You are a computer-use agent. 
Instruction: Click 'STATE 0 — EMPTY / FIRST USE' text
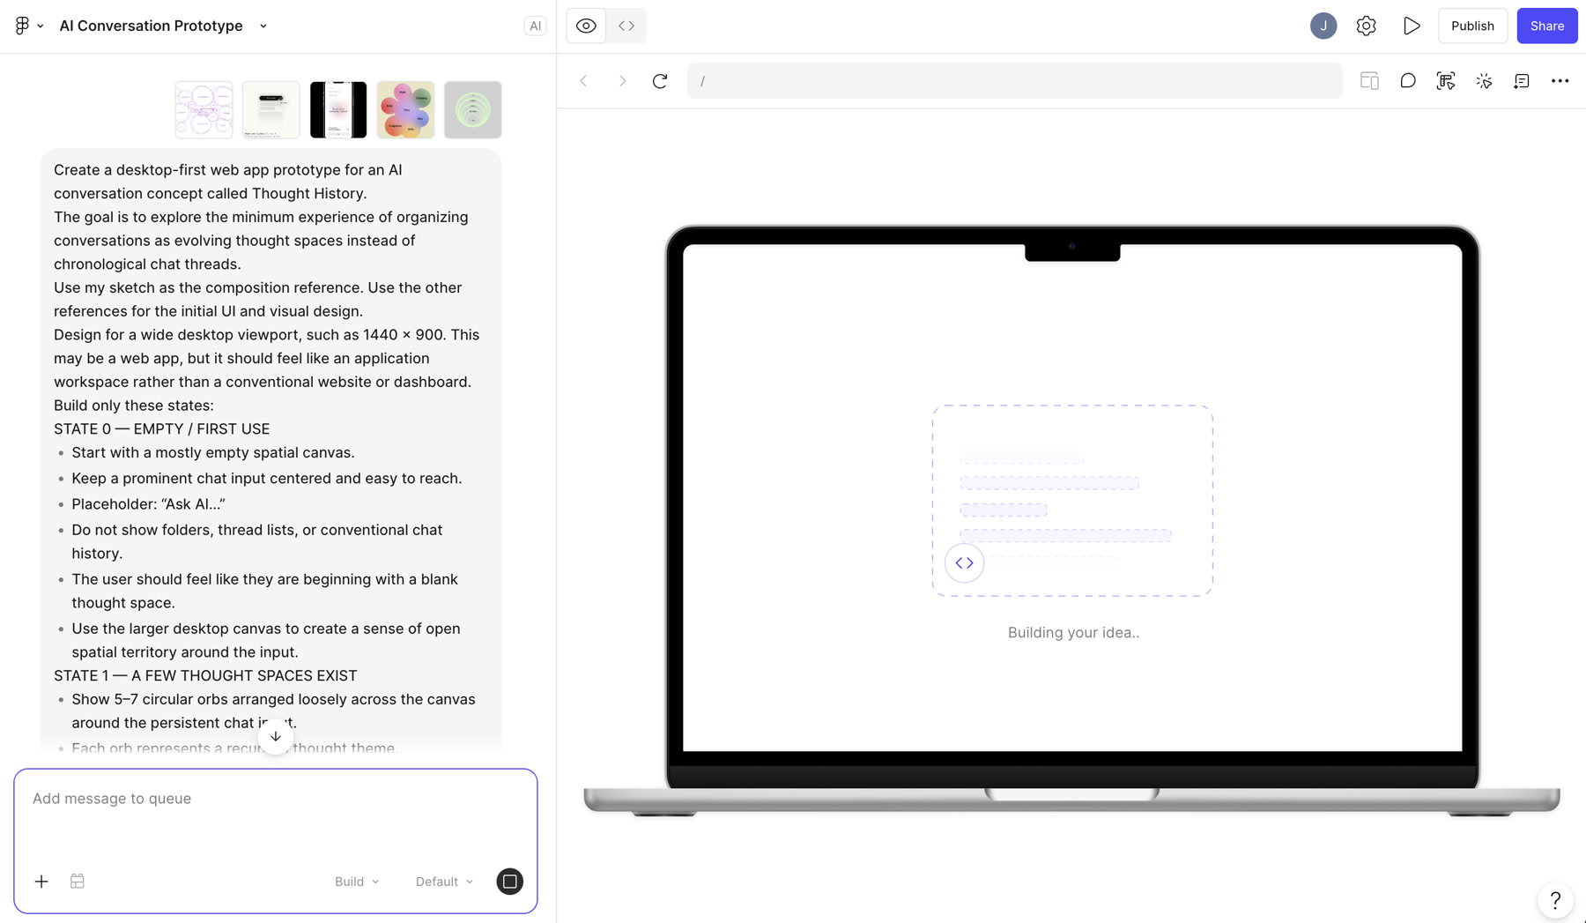coord(162,429)
